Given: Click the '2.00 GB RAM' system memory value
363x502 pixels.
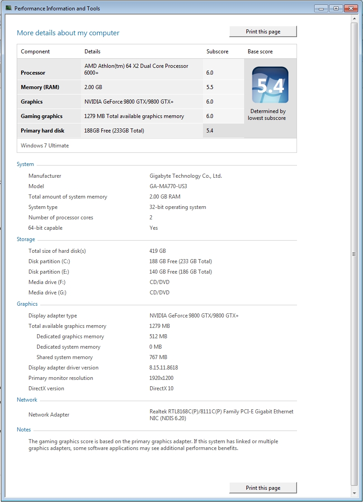Looking at the screenshot, I should 165,197.
